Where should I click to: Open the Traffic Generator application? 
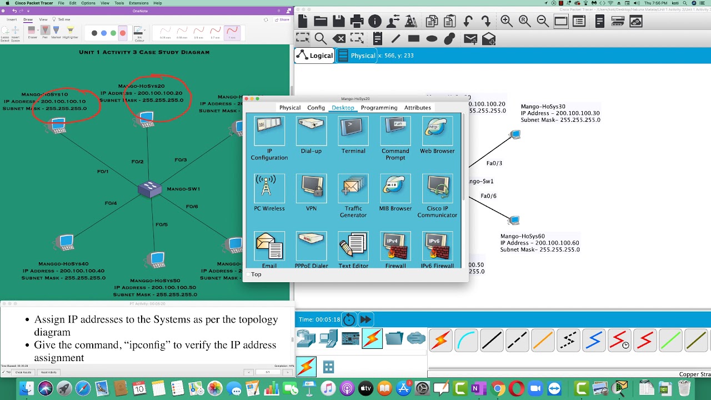(353, 196)
